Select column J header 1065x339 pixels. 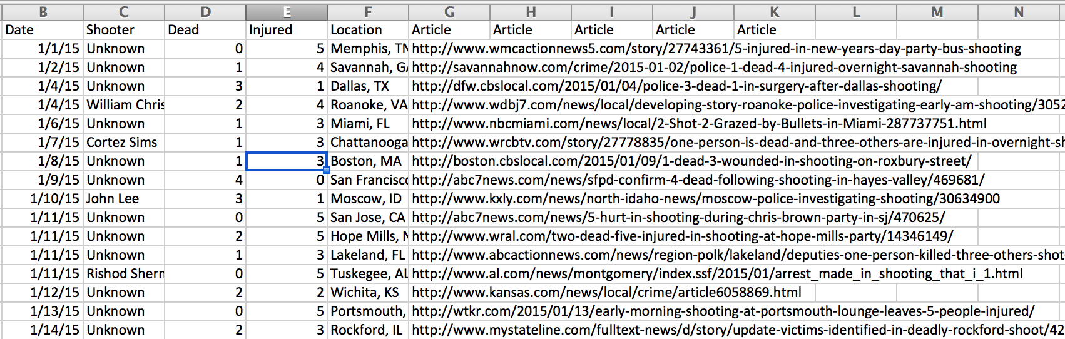(x=693, y=12)
